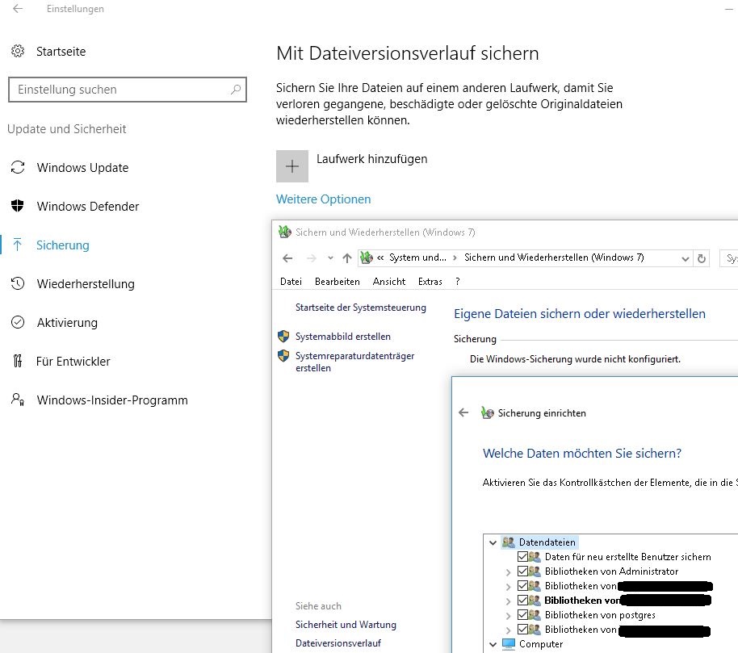
Task: Open recent locations dropdown arrow
Action: [330, 257]
